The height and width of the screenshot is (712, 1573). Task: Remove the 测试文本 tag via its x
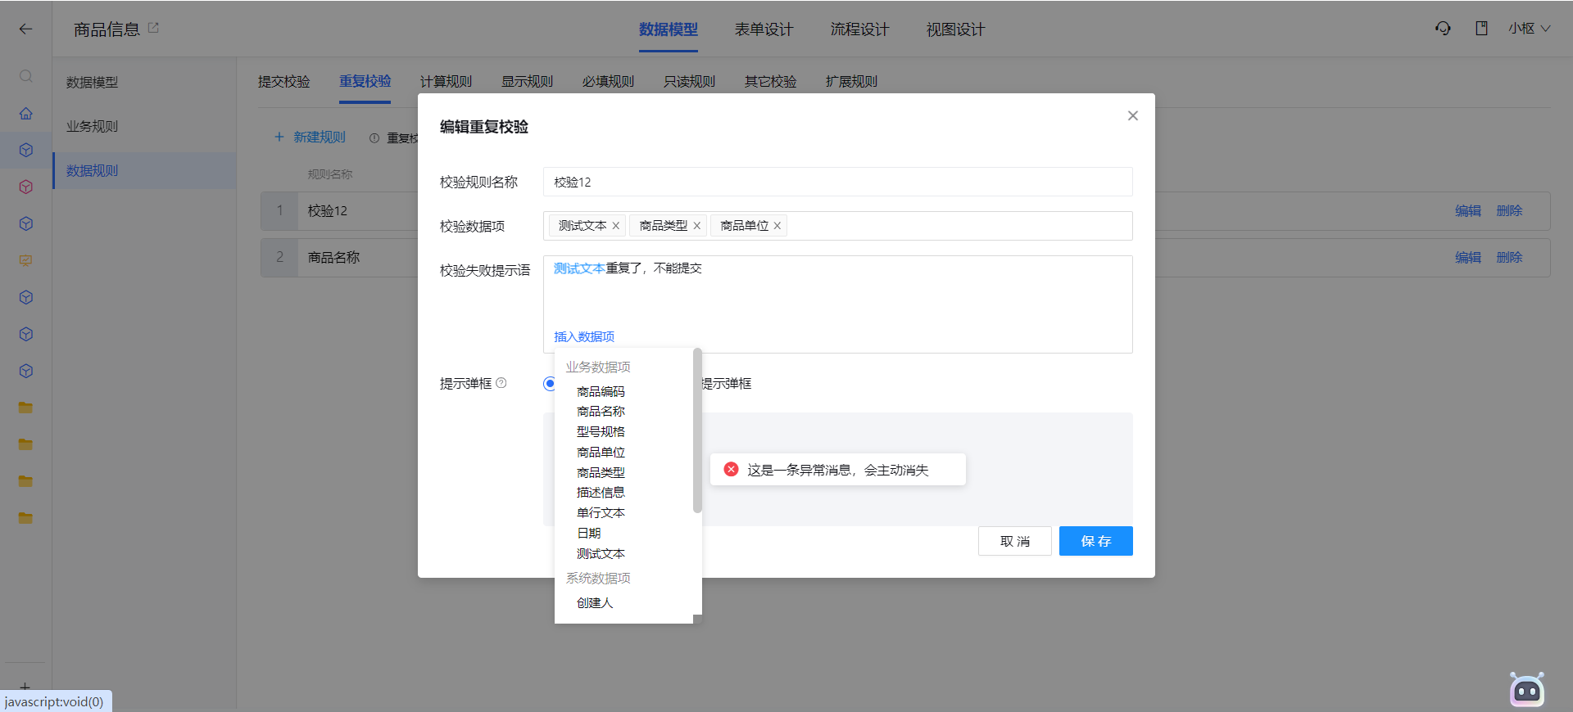point(615,226)
